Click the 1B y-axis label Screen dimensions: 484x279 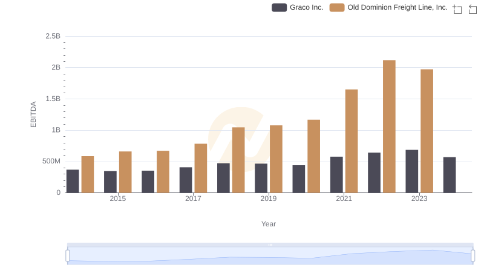point(56,130)
